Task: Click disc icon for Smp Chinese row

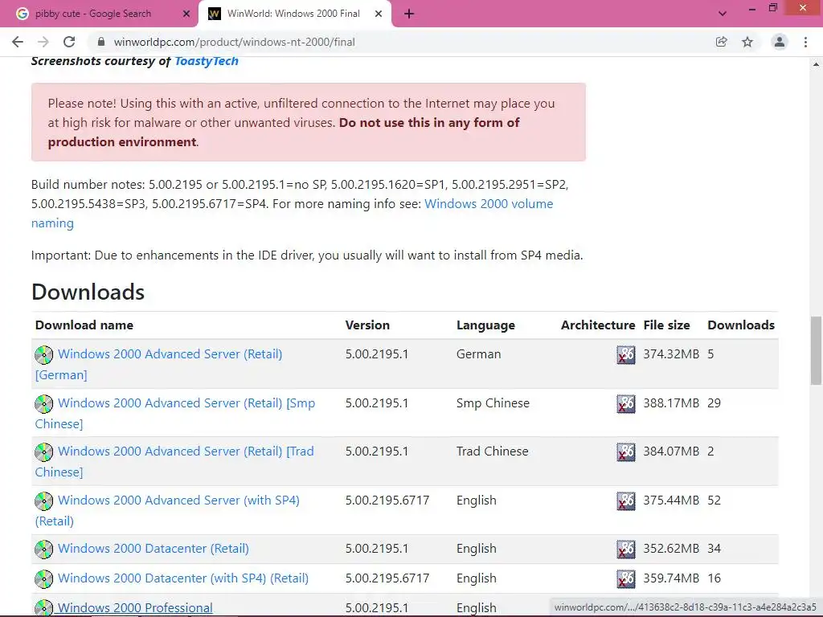Action: pos(43,403)
